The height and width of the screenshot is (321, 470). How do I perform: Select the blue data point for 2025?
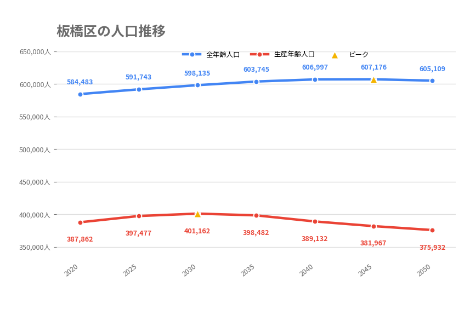139,89
